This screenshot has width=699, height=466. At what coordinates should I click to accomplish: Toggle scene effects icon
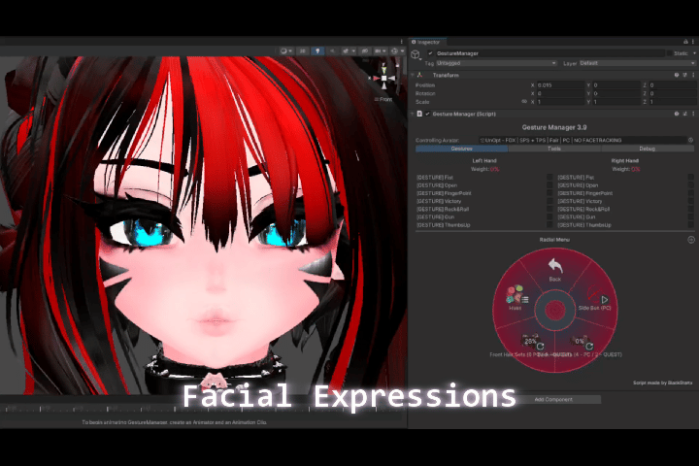pos(346,51)
